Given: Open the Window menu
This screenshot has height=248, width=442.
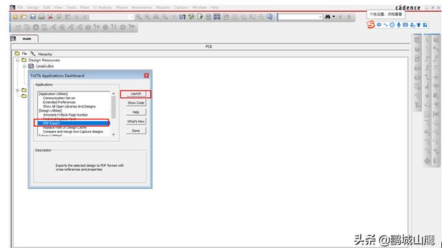Looking at the screenshot, I should pyautogui.click(x=200, y=8).
